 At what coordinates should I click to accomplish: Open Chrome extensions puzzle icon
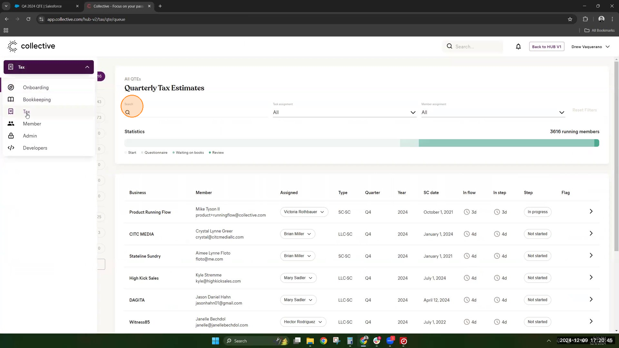[585, 19]
